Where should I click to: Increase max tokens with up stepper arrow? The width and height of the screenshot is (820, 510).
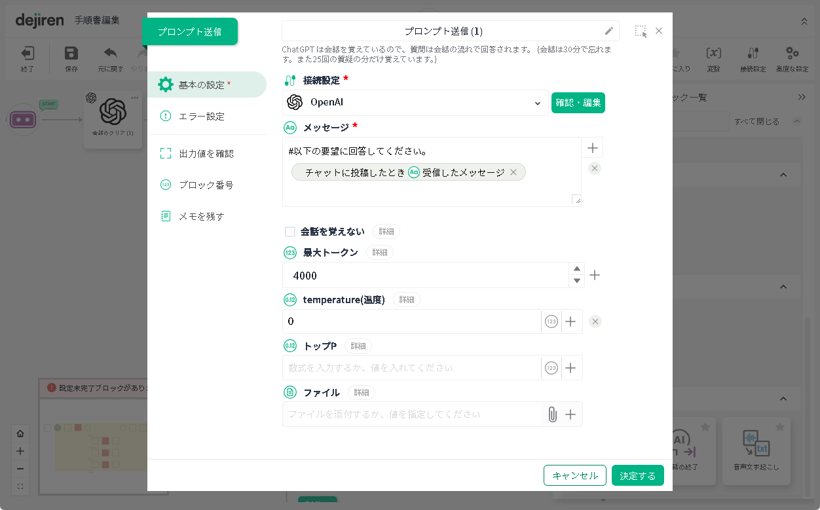[576, 269]
